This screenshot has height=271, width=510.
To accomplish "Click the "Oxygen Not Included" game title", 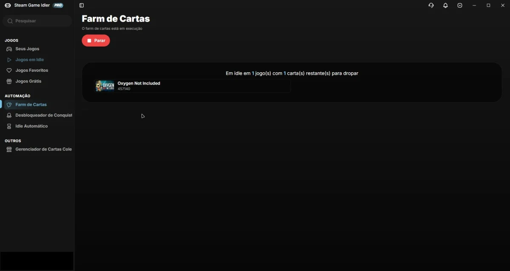I will pos(139,83).
